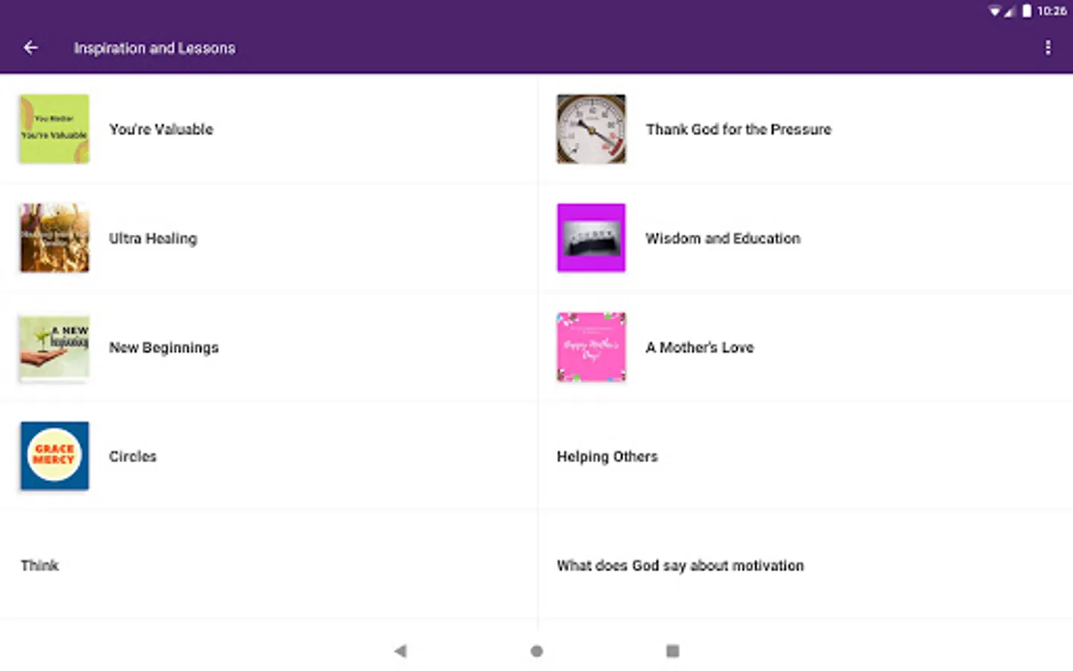Select the New Beginnings plant thumbnail
Image resolution: width=1073 pixels, height=671 pixels.
pyautogui.click(x=54, y=347)
